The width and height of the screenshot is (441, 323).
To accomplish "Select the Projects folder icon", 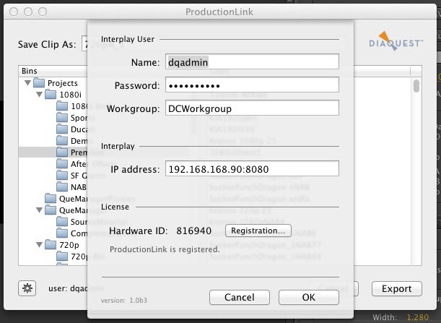I will (39, 83).
